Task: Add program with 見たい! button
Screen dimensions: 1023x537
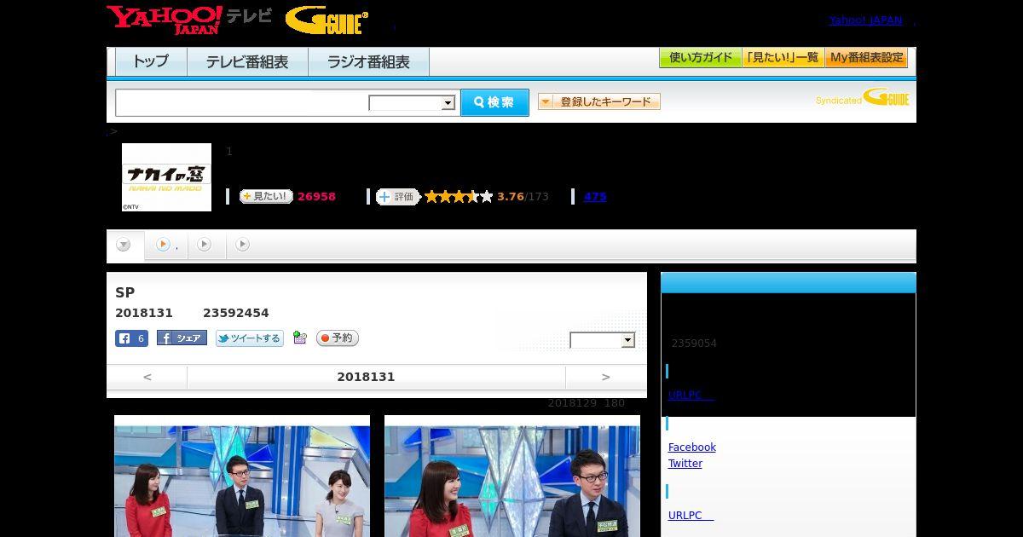Action: pyautogui.click(x=266, y=197)
